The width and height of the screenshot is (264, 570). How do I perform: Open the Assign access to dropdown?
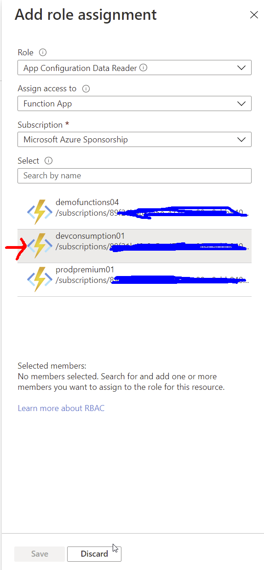[x=134, y=104]
